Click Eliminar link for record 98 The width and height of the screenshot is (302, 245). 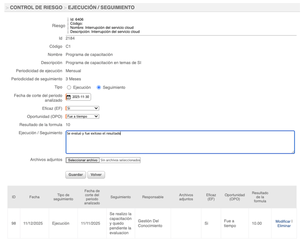(x=284, y=226)
